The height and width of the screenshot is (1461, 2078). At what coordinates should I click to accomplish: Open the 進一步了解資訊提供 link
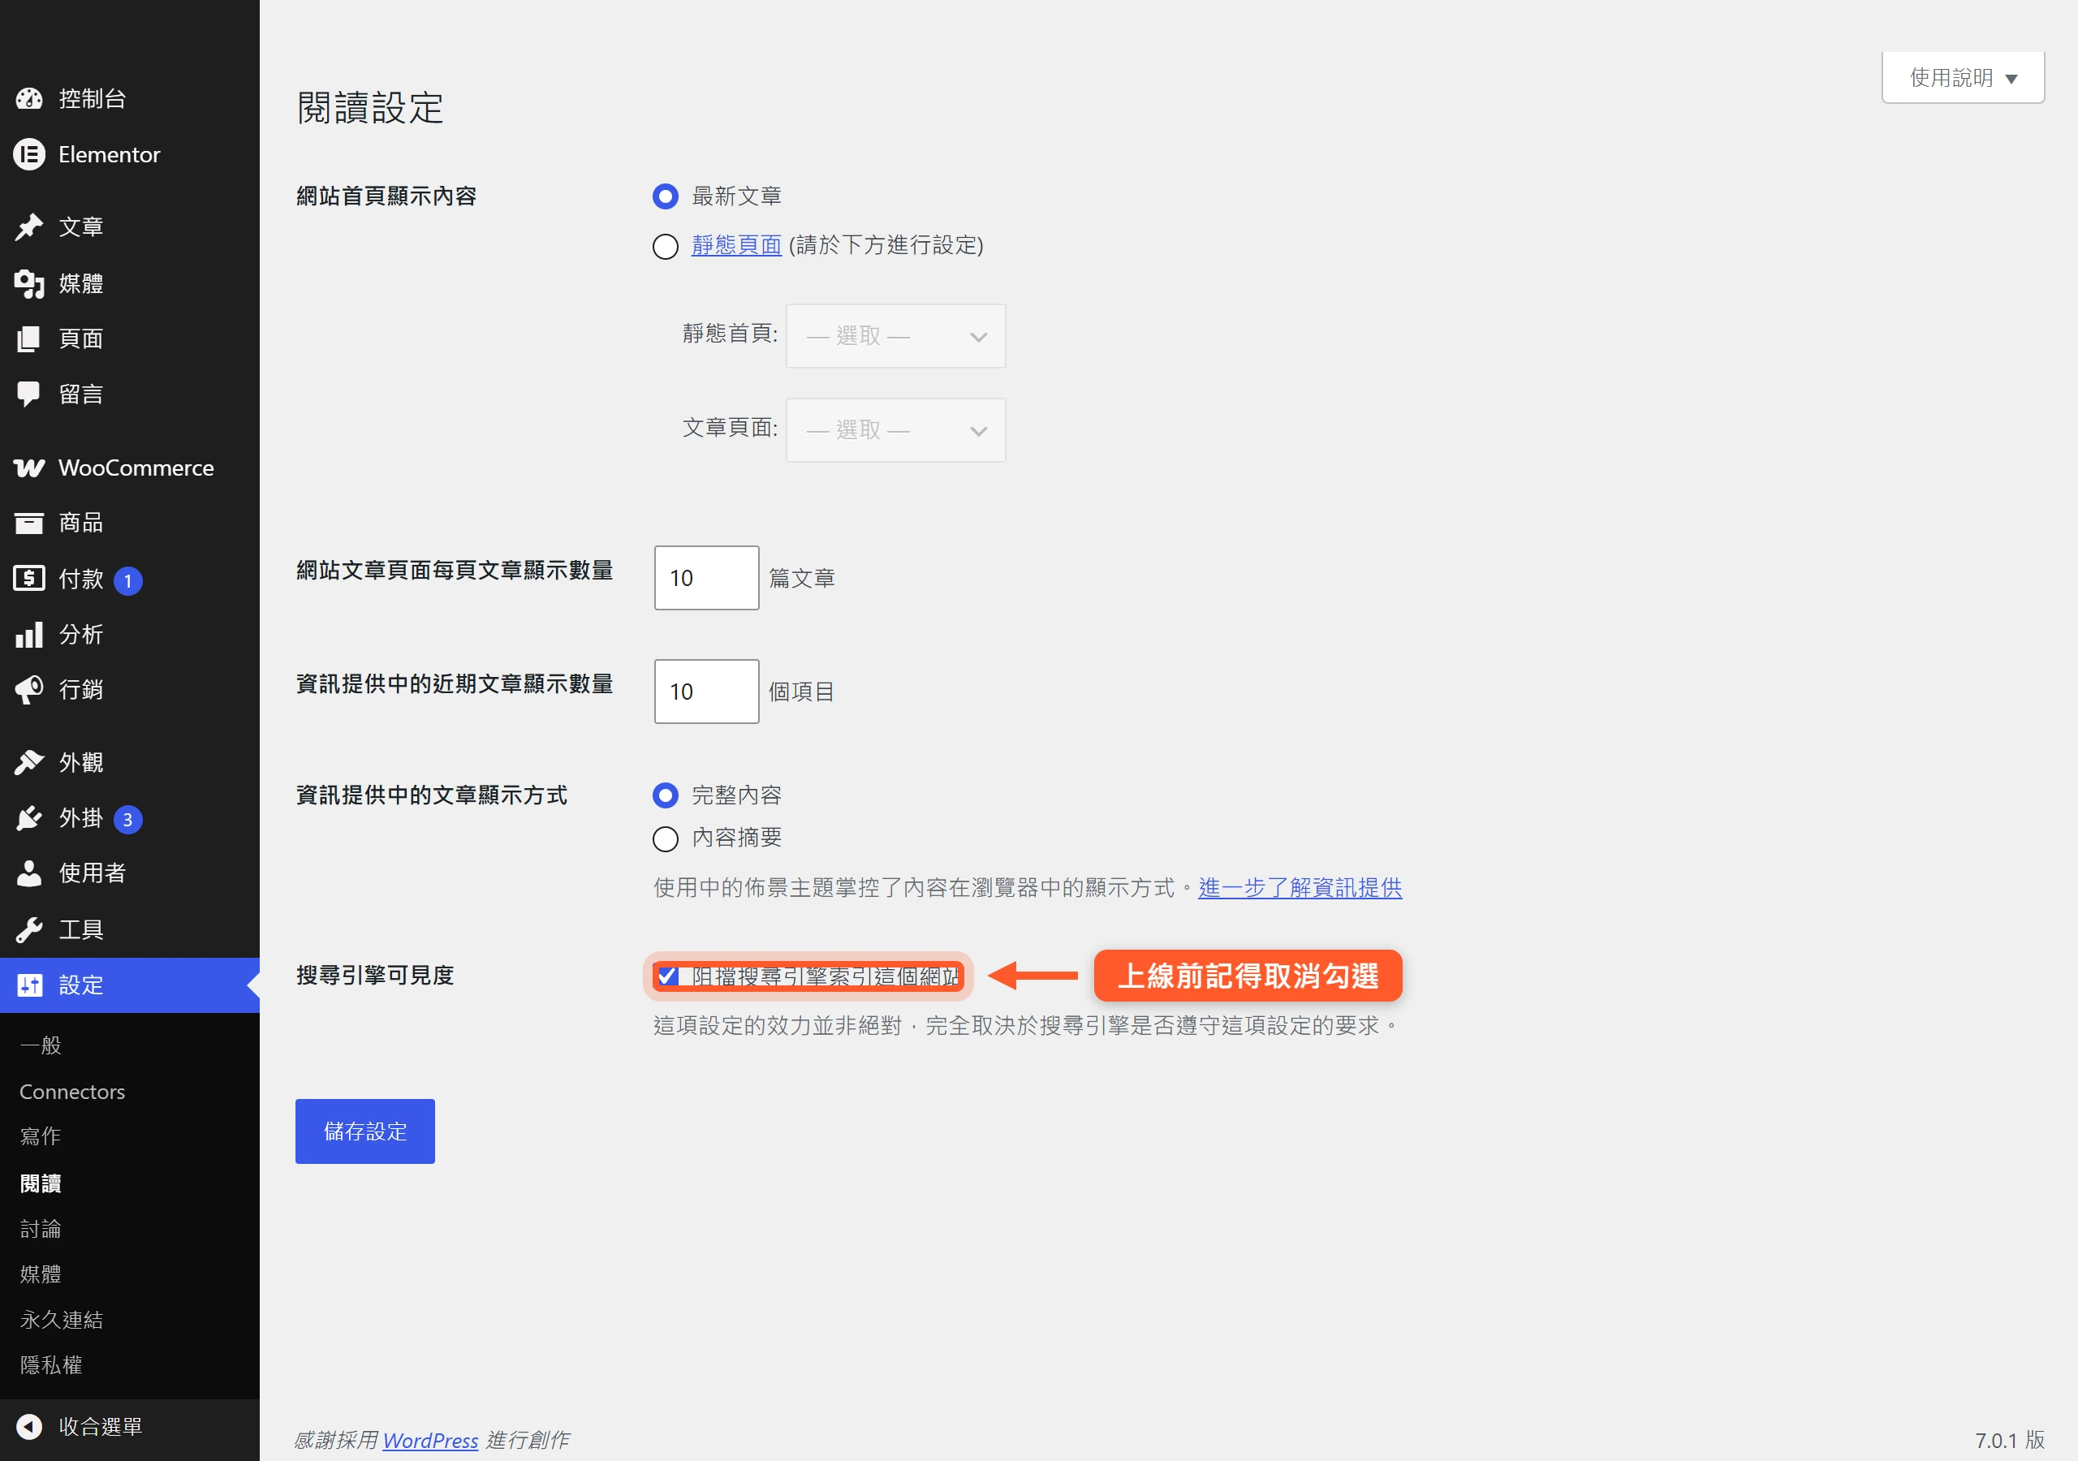coord(1300,888)
